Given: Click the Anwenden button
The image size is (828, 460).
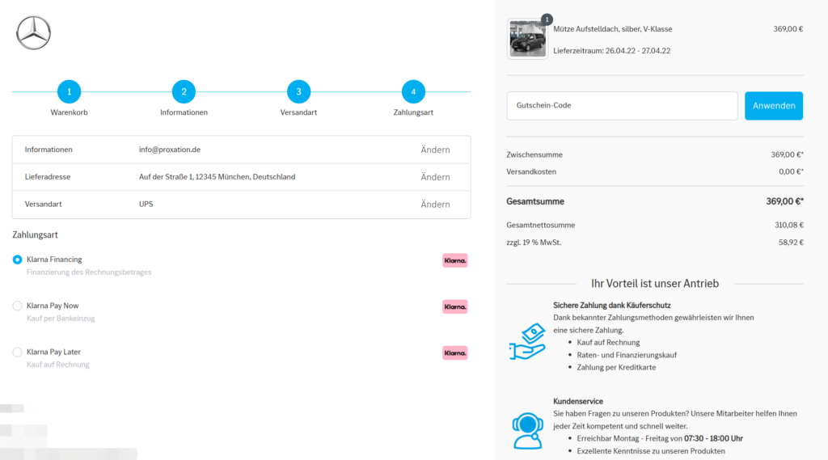Looking at the screenshot, I should tap(774, 106).
